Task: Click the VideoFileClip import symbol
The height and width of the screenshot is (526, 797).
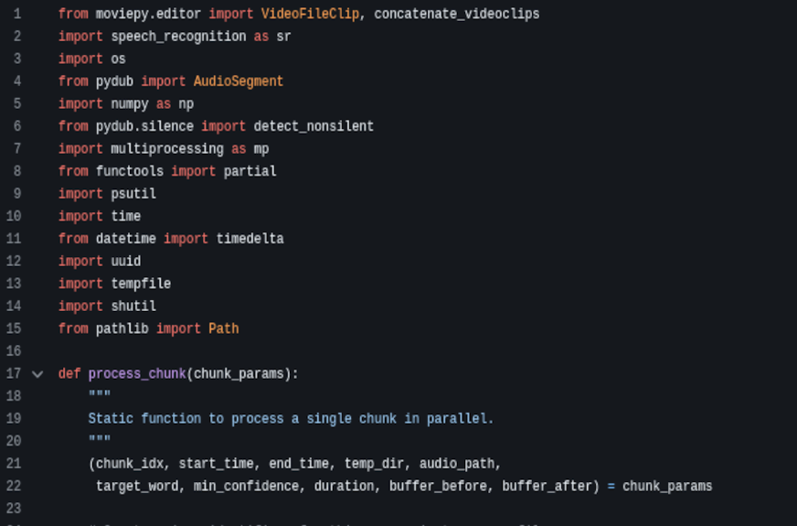Action: click(x=310, y=15)
